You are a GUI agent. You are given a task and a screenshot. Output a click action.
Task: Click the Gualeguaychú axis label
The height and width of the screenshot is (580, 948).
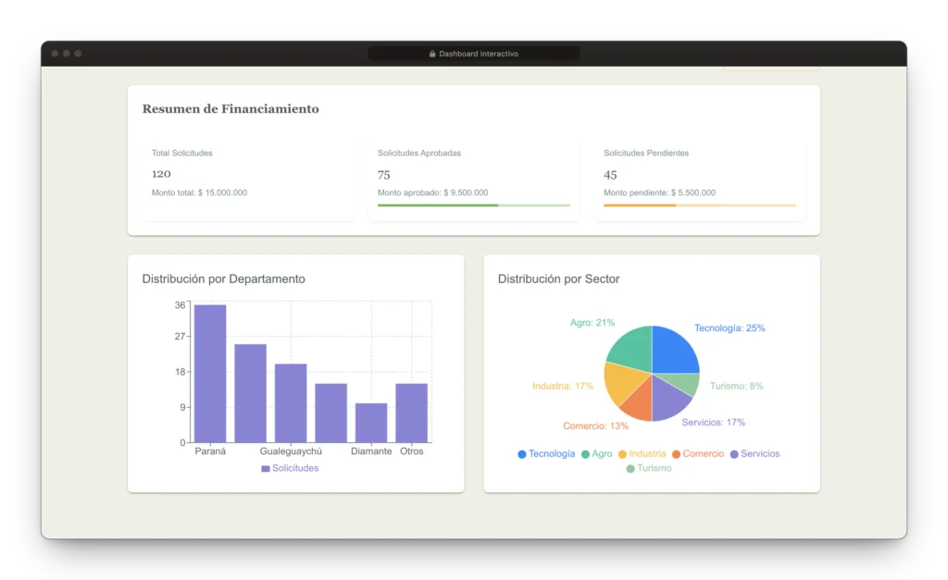coord(291,451)
